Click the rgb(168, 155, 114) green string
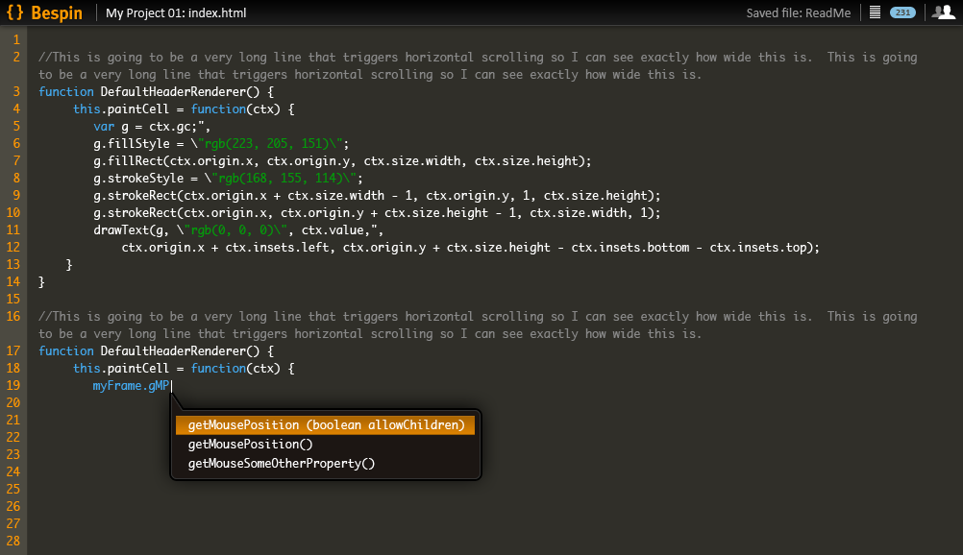The width and height of the screenshot is (963, 555). [x=281, y=178]
